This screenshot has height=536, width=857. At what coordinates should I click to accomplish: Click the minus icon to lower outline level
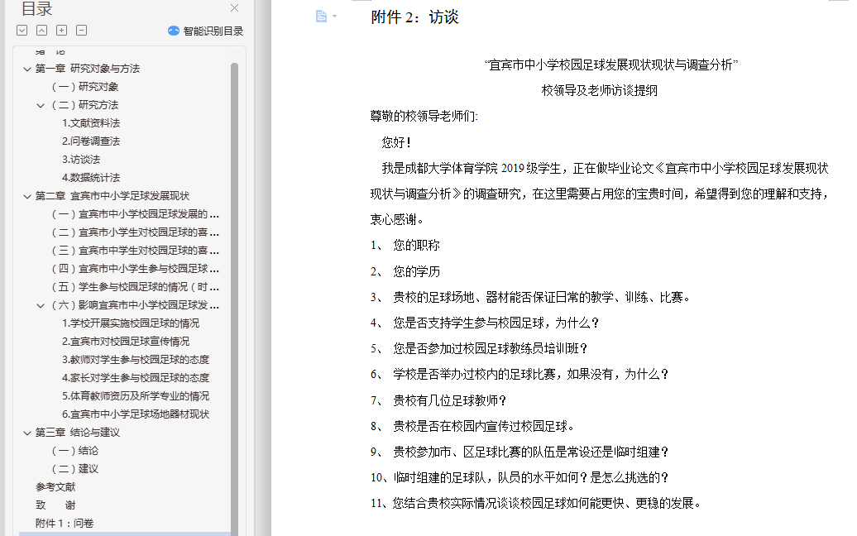point(81,31)
